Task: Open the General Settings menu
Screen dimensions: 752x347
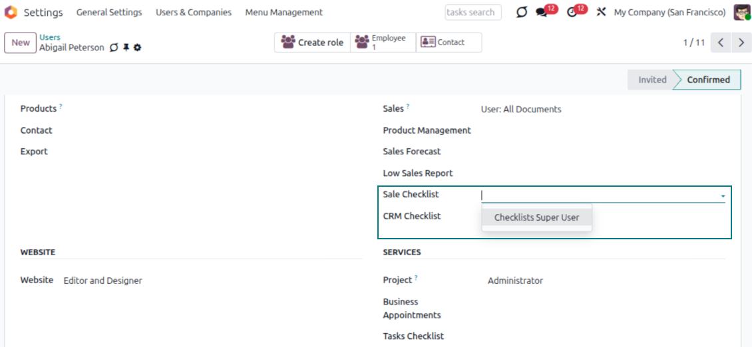Action: pos(109,13)
